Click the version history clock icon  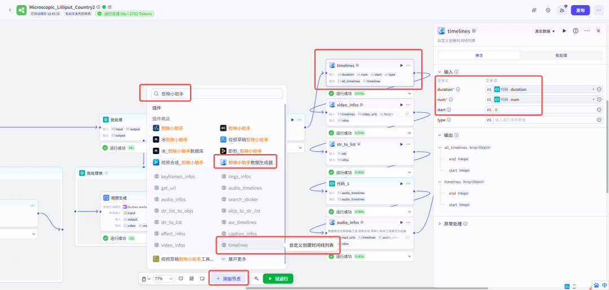click(548, 10)
